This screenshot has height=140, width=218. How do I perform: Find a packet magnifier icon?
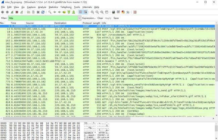coord(50,12)
